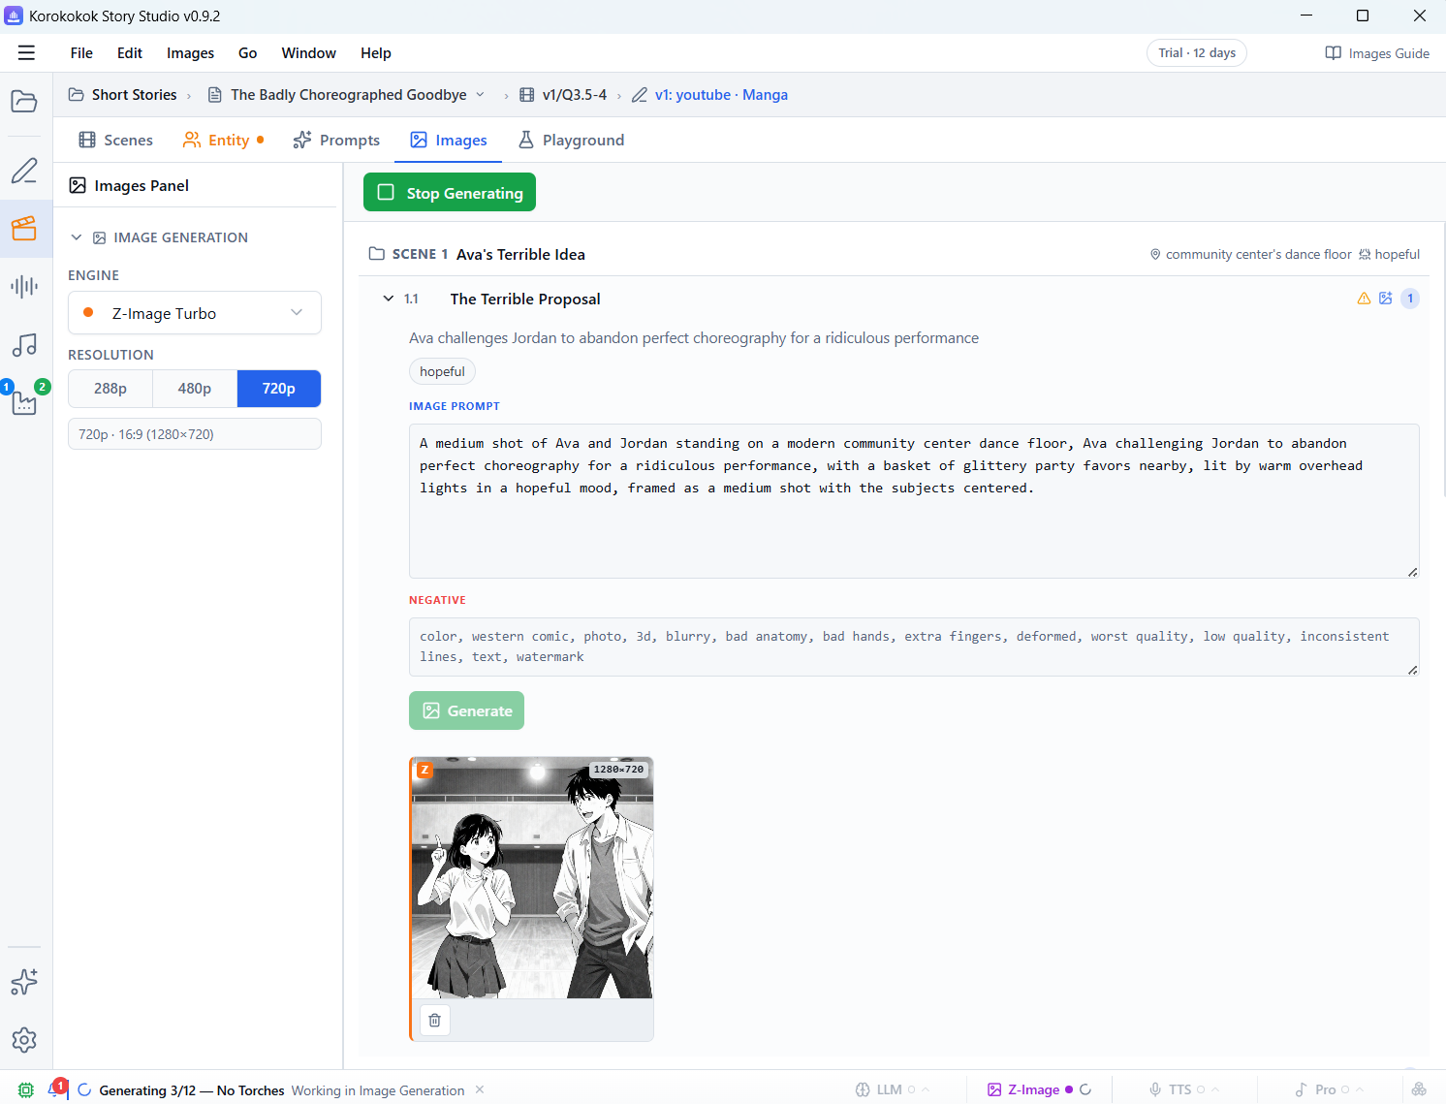This screenshot has height=1104, width=1446.
Task: Select 480p resolution
Action: point(195,389)
